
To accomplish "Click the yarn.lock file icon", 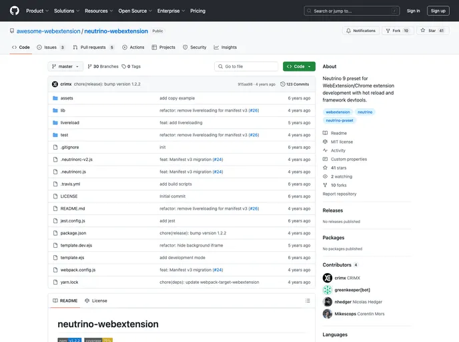I will point(55,282).
